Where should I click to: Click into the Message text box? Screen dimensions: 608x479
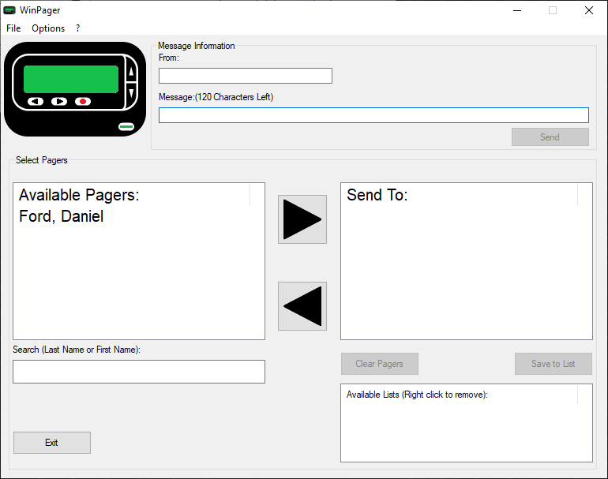(373, 115)
